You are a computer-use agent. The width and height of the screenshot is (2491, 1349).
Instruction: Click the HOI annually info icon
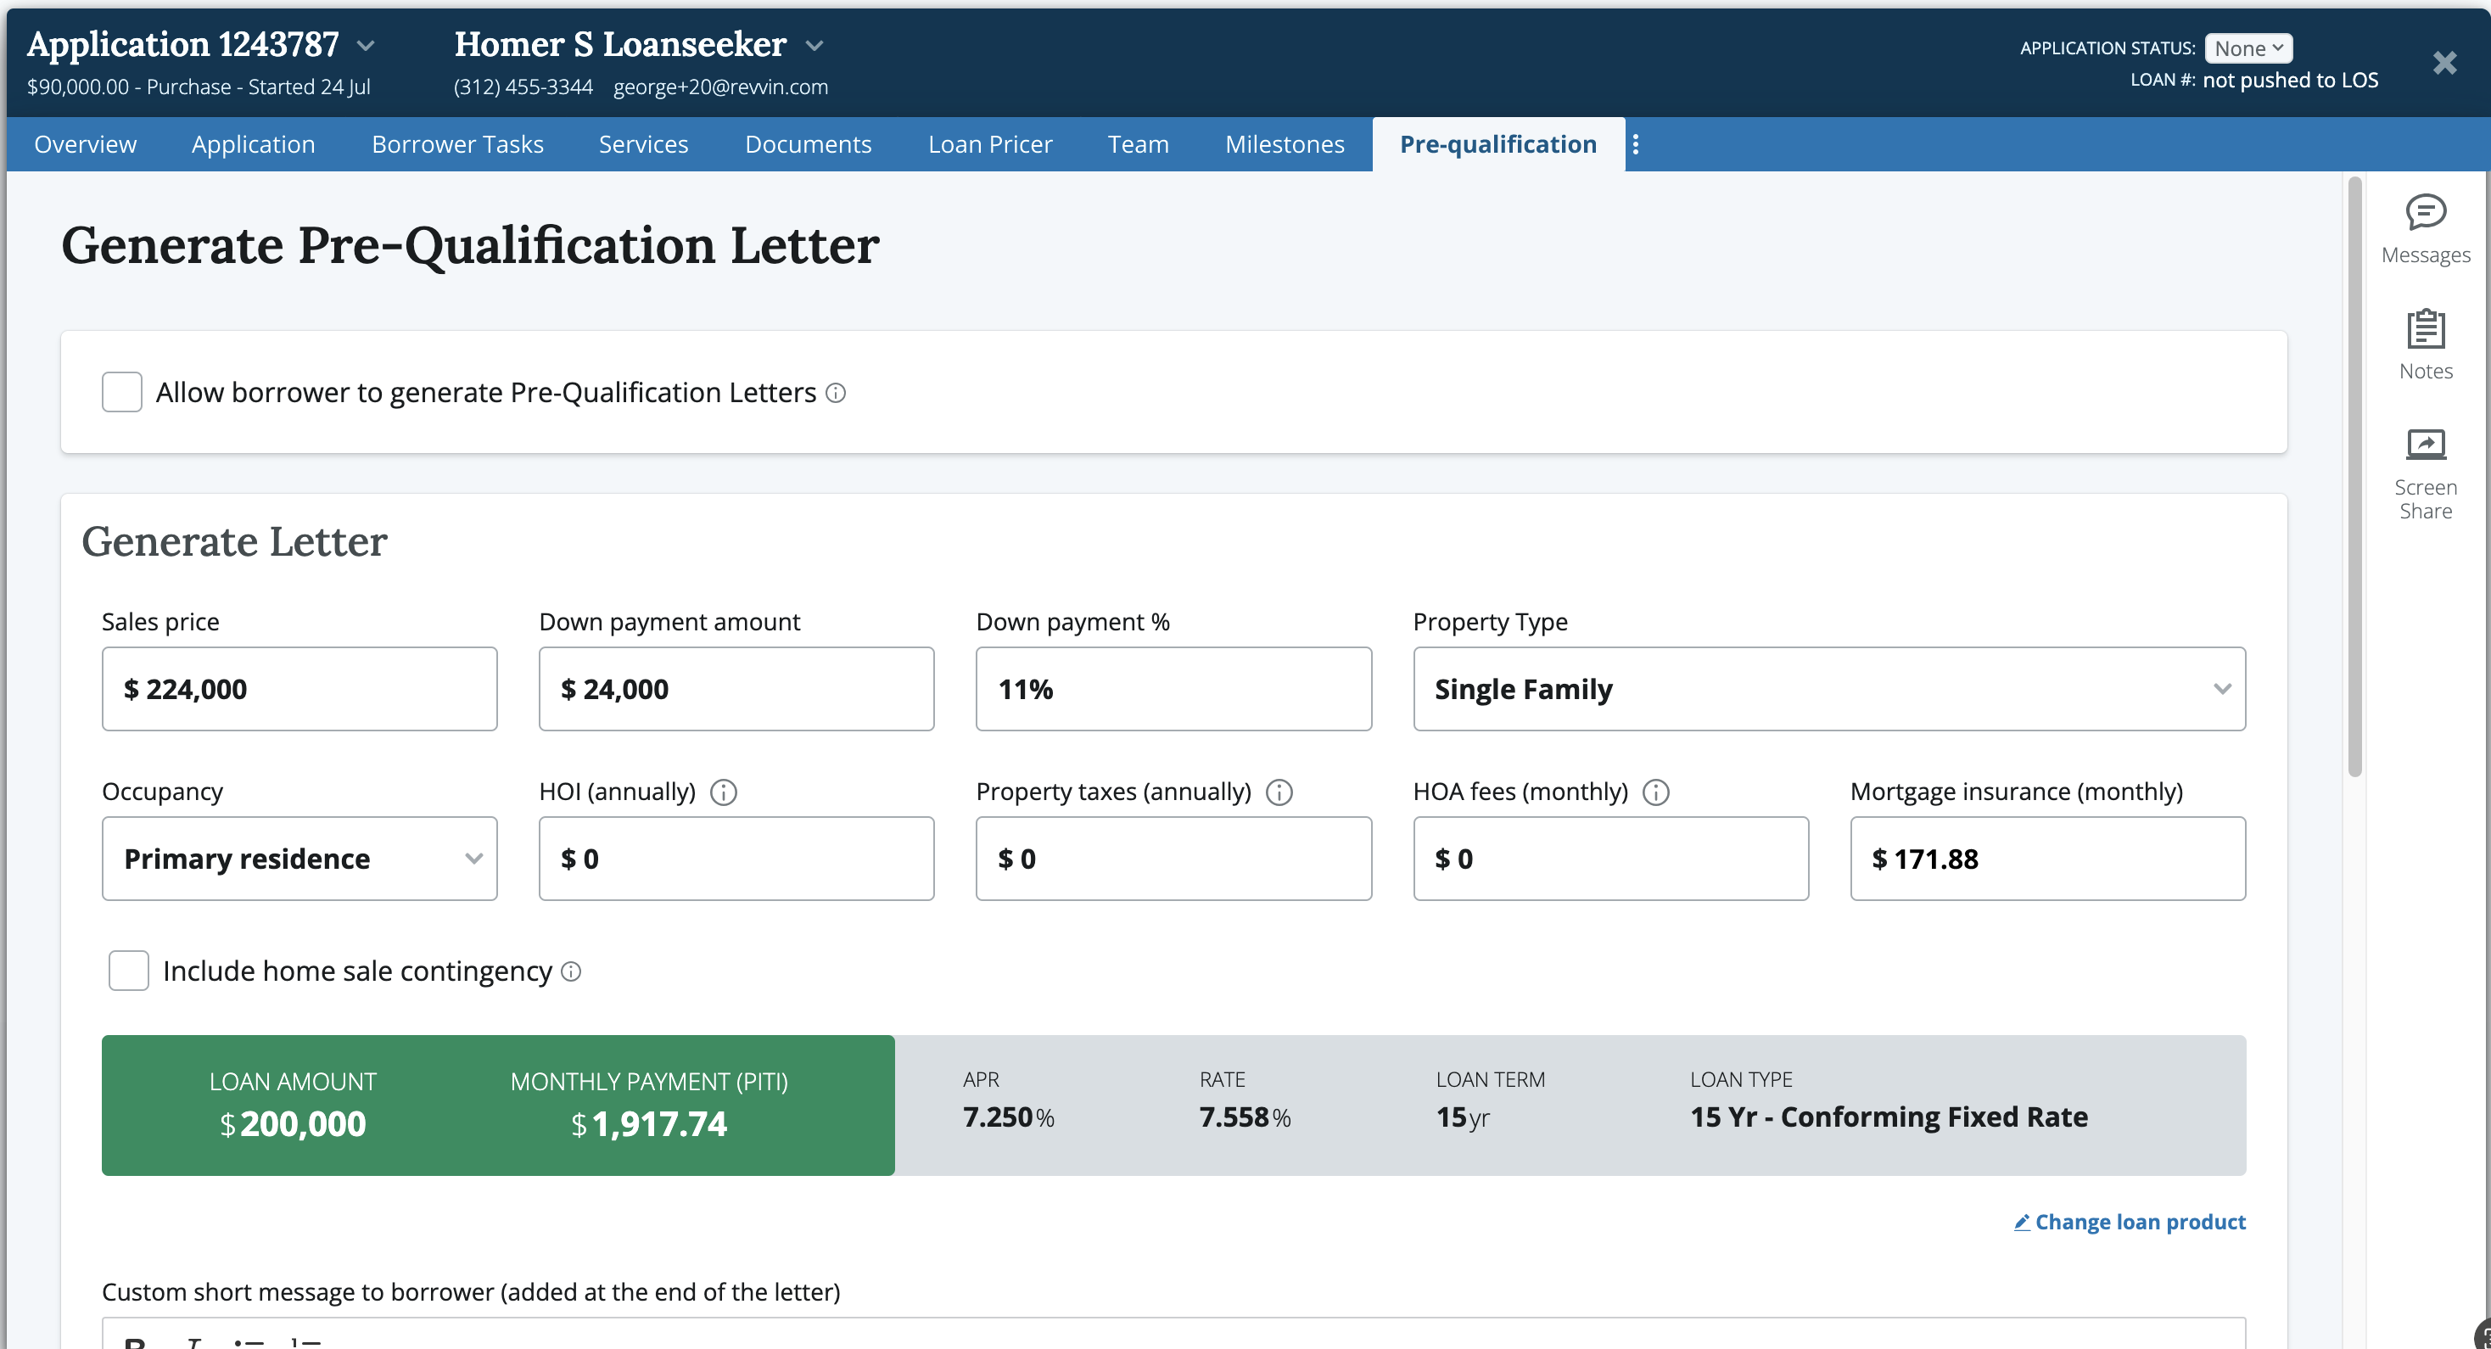[724, 792]
